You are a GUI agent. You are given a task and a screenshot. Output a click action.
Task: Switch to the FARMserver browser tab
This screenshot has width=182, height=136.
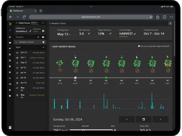[x=23, y=11]
